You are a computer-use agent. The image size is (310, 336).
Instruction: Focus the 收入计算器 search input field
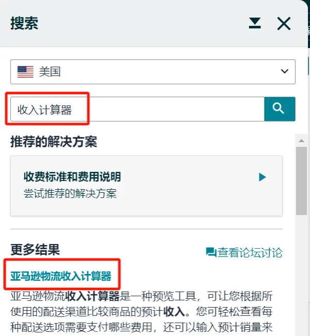click(x=137, y=109)
